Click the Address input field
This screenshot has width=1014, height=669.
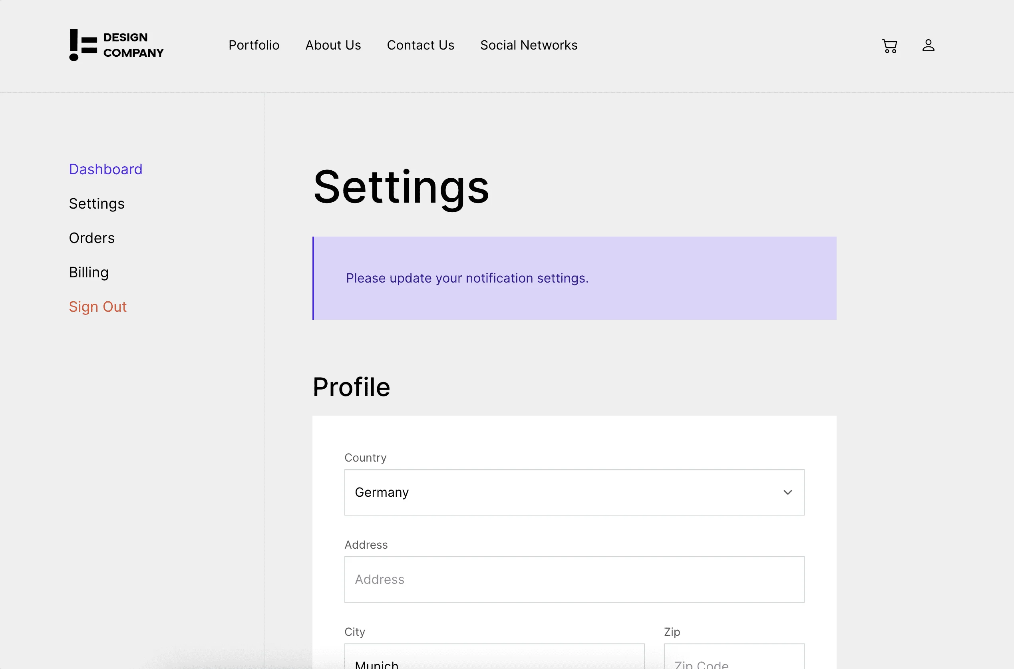pyautogui.click(x=575, y=579)
